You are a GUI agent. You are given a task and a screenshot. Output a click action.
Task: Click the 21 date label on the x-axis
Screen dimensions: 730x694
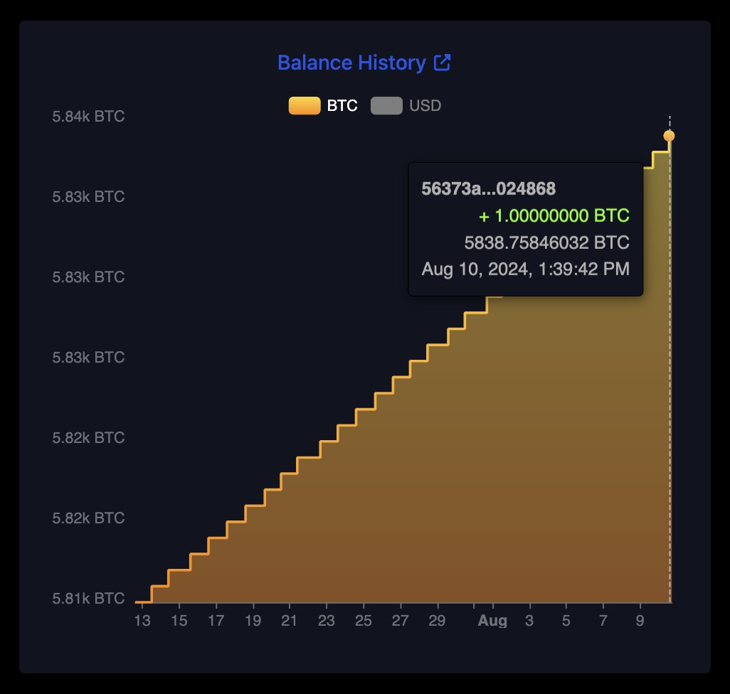[x=289, y=621]
